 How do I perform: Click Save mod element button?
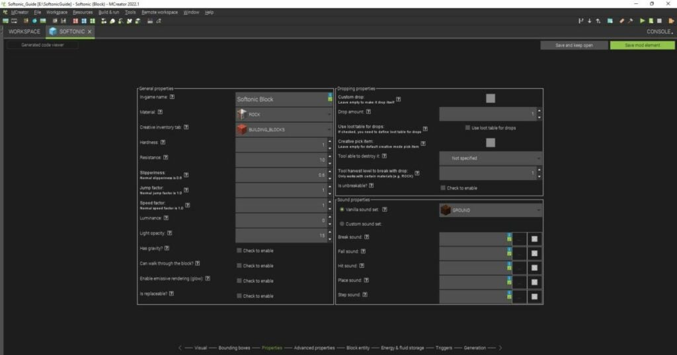(642, 46)
